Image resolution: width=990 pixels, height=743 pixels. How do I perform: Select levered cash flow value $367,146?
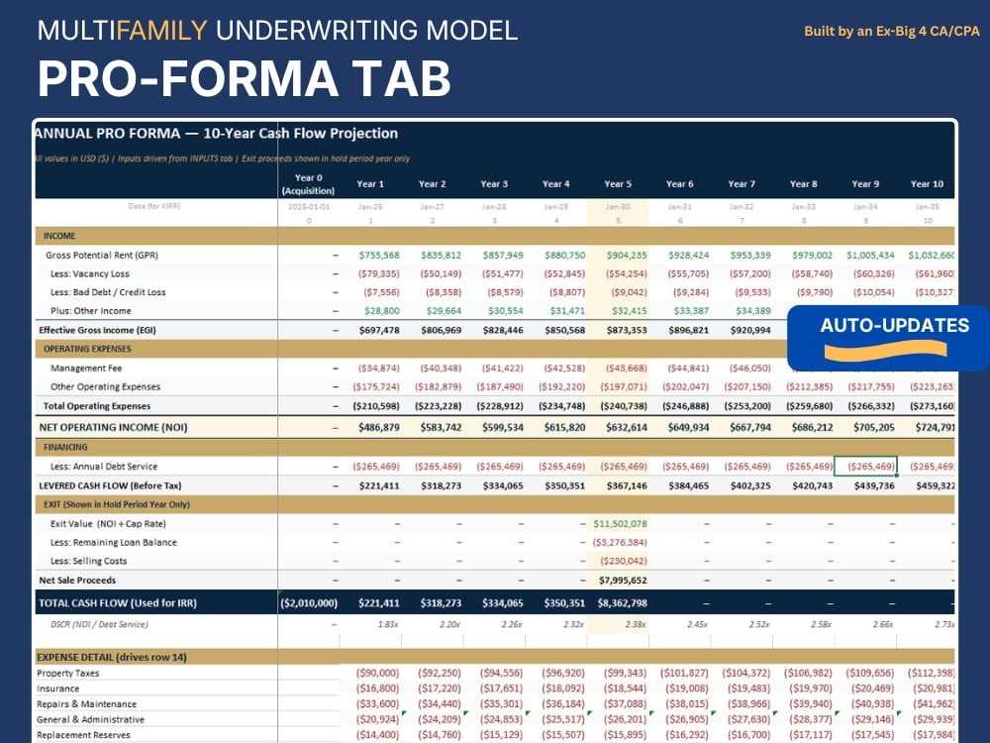[x=627, y=485]
